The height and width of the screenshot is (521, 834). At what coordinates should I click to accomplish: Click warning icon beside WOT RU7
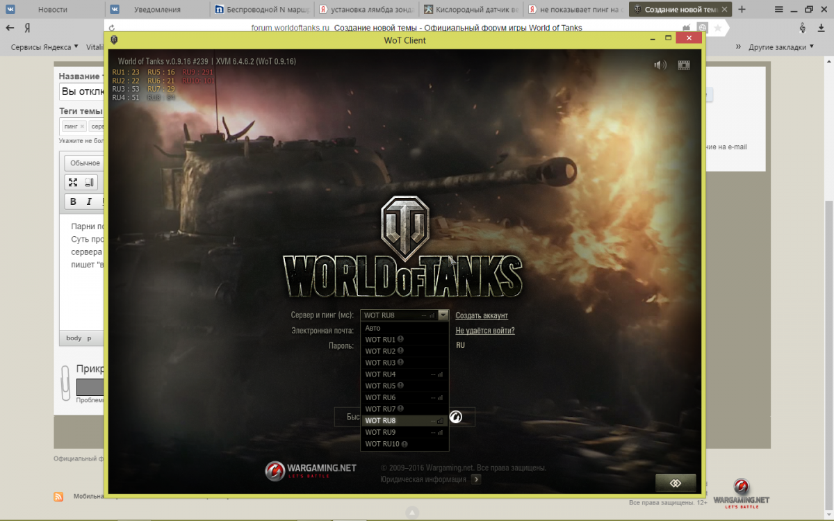(x=400, y=409)
